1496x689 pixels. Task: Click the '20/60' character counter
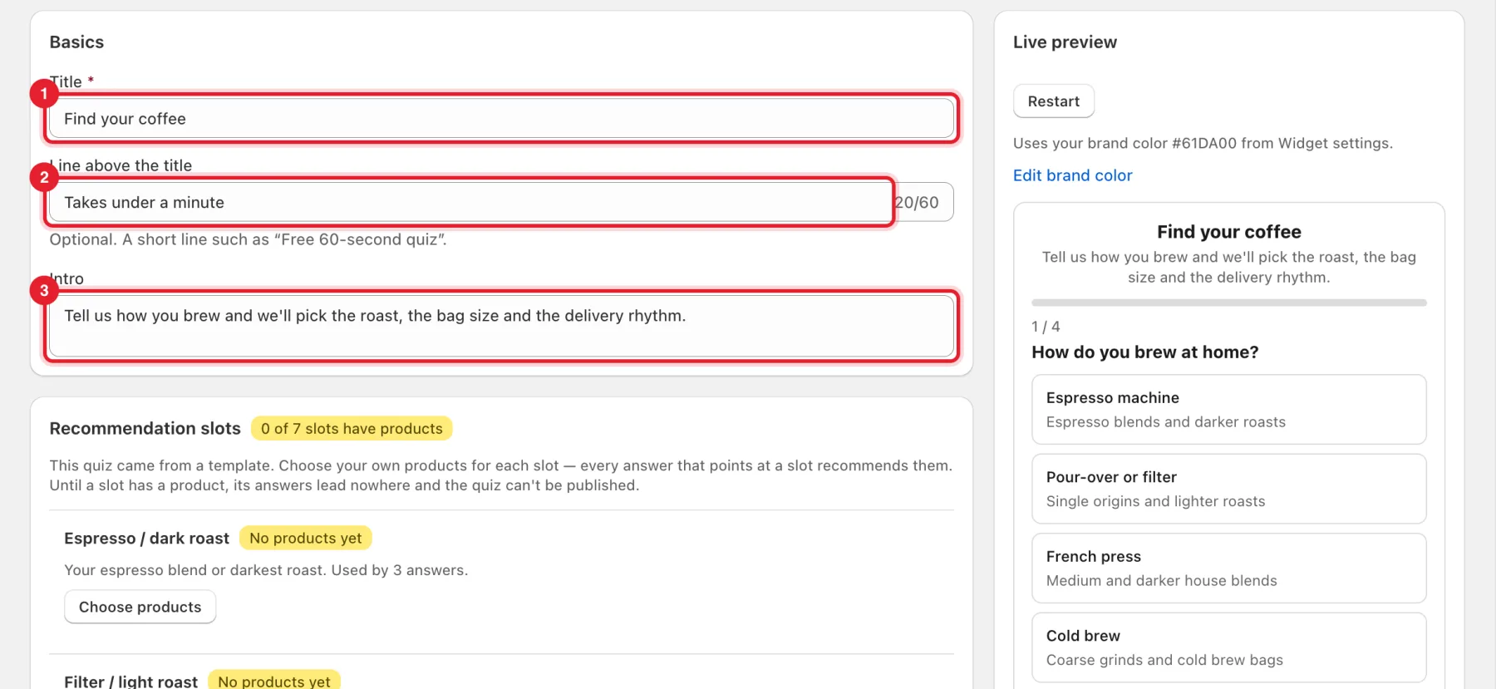click(917, 202)
